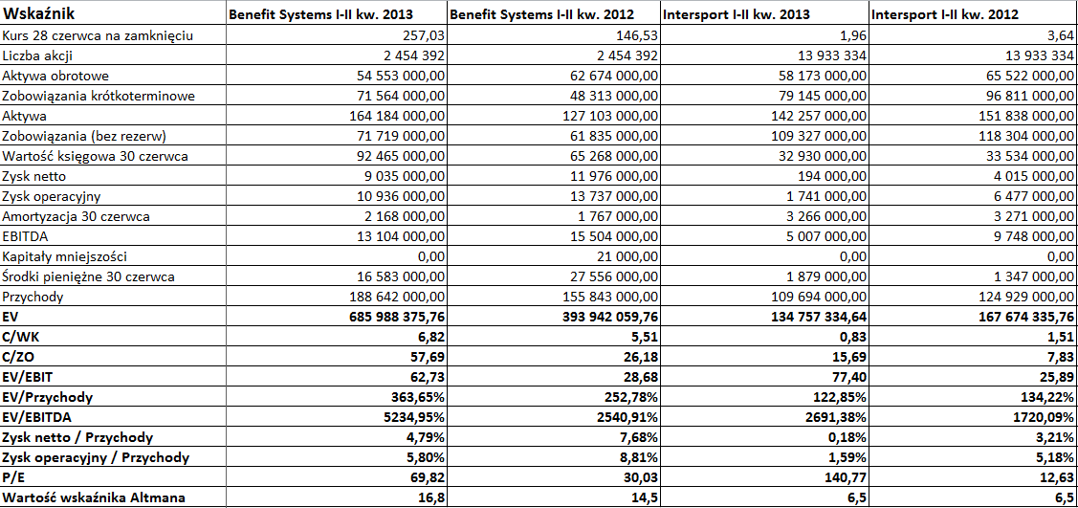Select the cell 54 553 000,00
This screenshot has width=1078, height=508.
(336, 76)
